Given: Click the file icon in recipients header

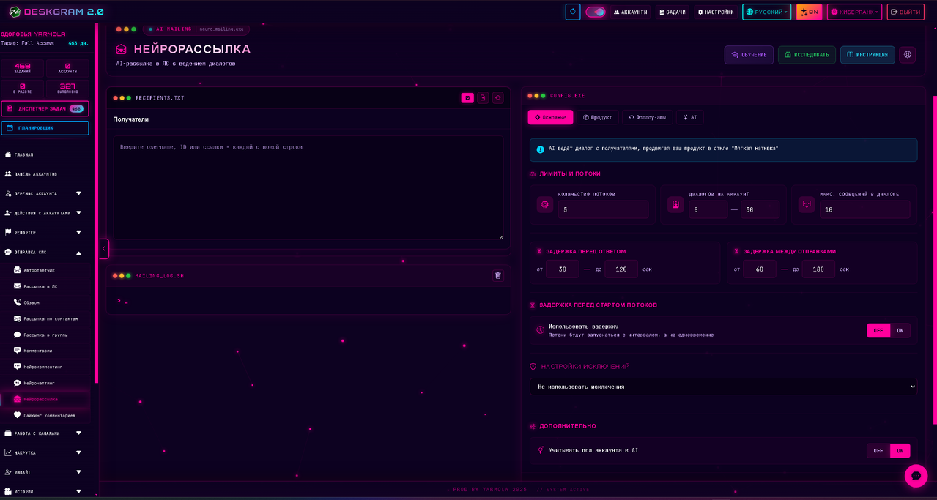Looking at the screenshot, I should (483, 98).
